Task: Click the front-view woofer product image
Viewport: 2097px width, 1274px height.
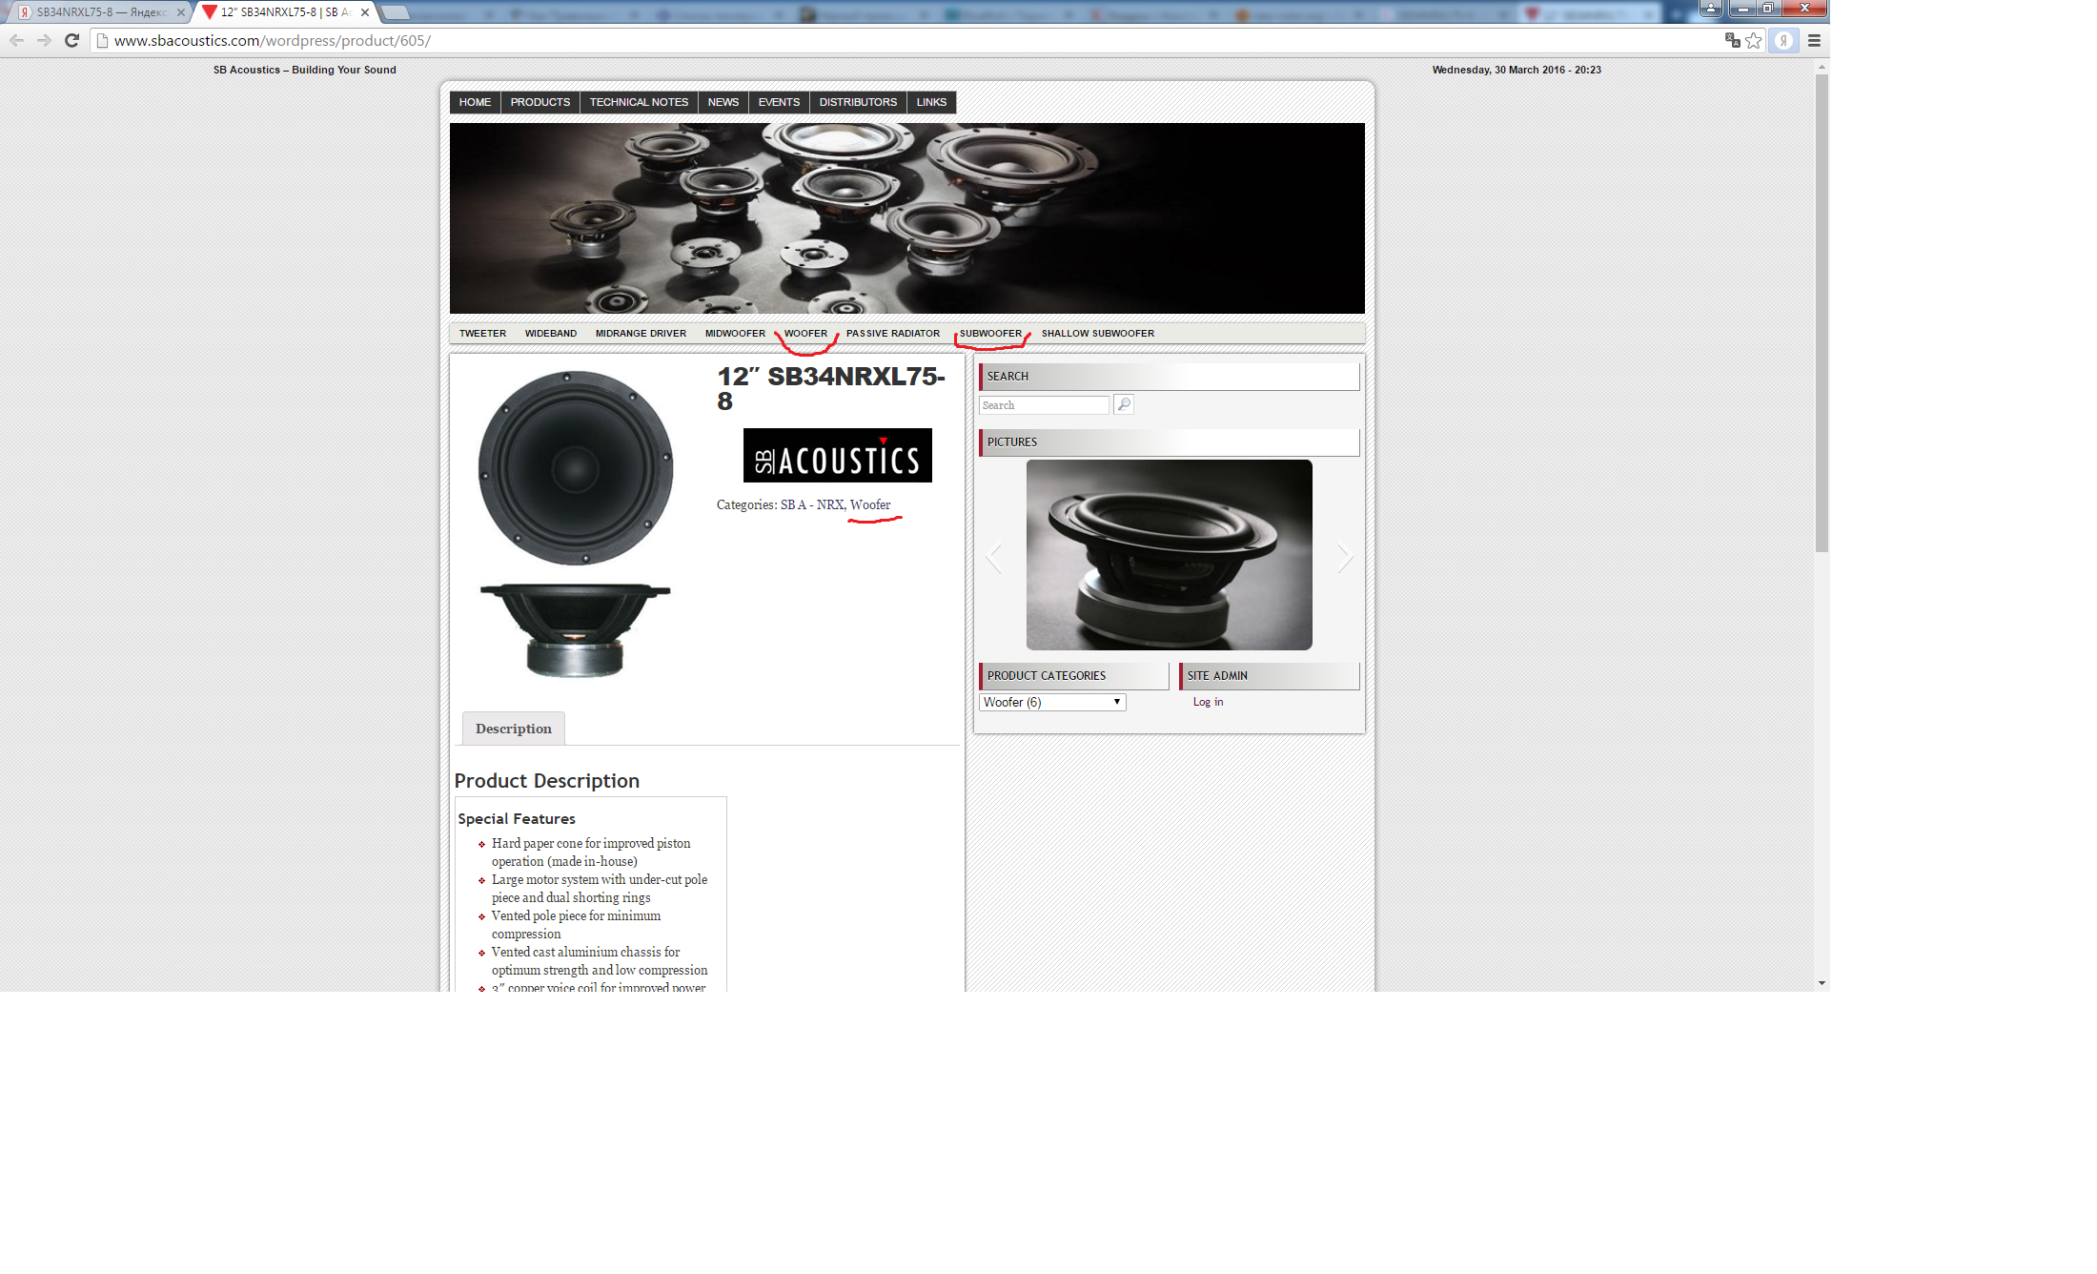Action: (576, 468)
